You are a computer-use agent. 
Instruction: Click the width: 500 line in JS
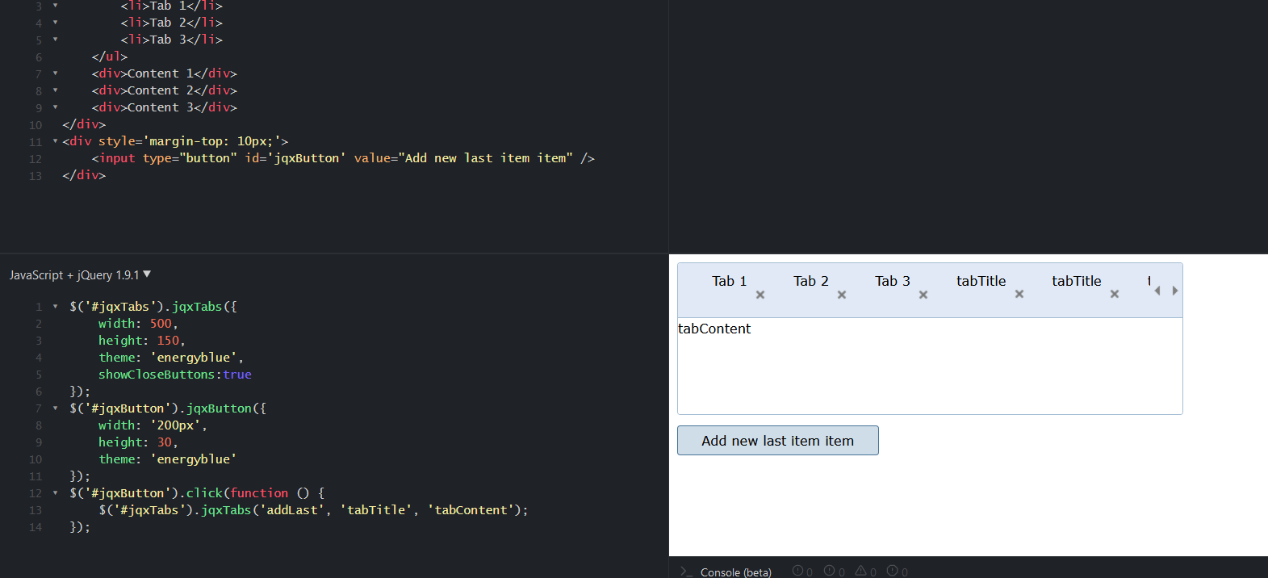click(138, 324)
